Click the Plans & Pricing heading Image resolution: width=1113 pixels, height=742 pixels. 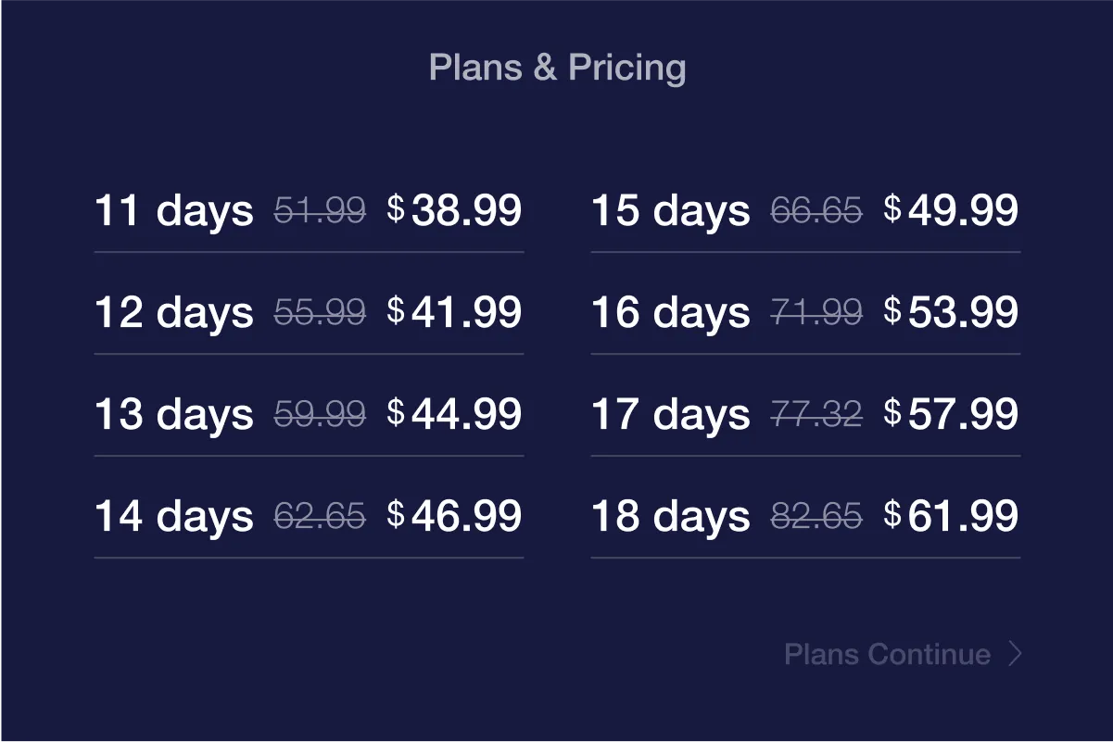[558, 68]
